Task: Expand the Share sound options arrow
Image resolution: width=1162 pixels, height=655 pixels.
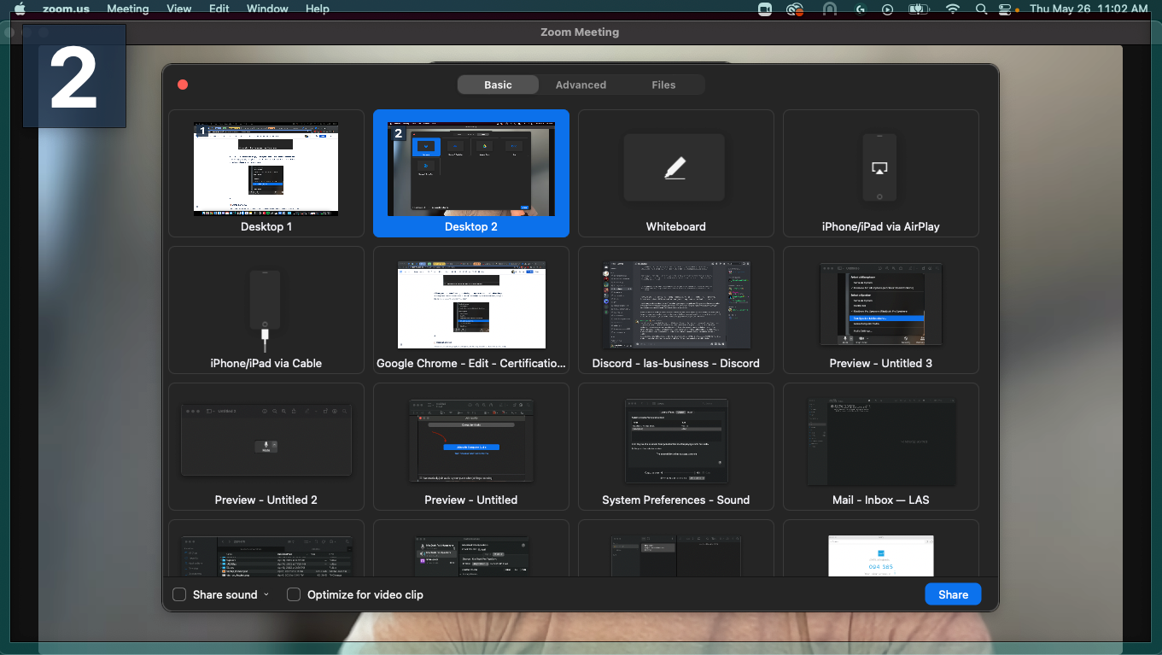Action: click(266, 594)
